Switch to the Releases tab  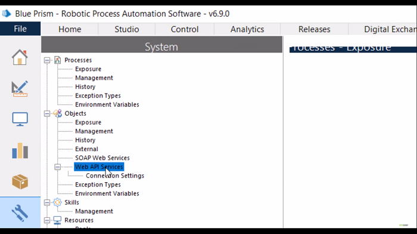[x=314, y=29]
